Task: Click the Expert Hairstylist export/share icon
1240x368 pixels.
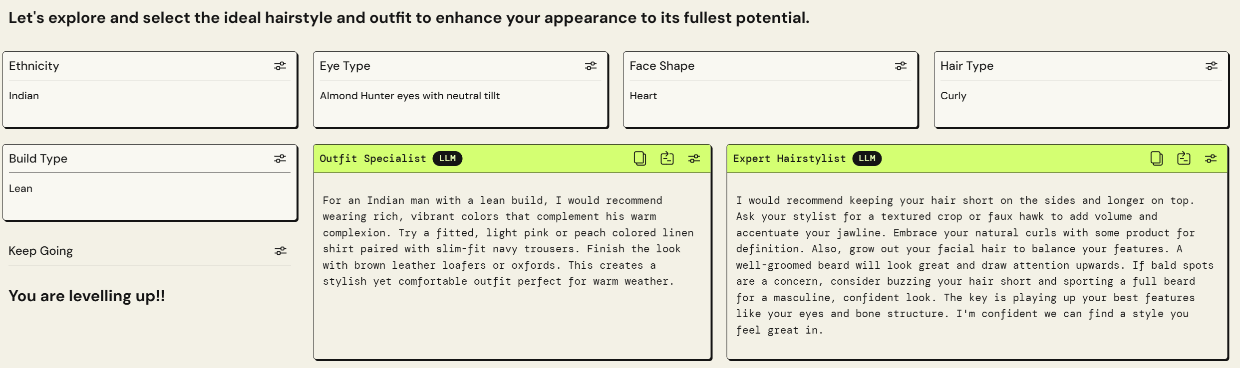Action: pos(1184,159)
